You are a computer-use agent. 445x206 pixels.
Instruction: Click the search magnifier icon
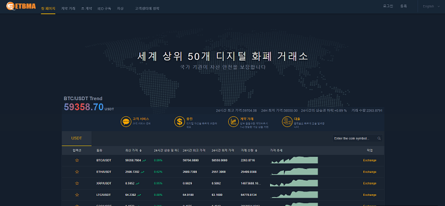(379, 138)
